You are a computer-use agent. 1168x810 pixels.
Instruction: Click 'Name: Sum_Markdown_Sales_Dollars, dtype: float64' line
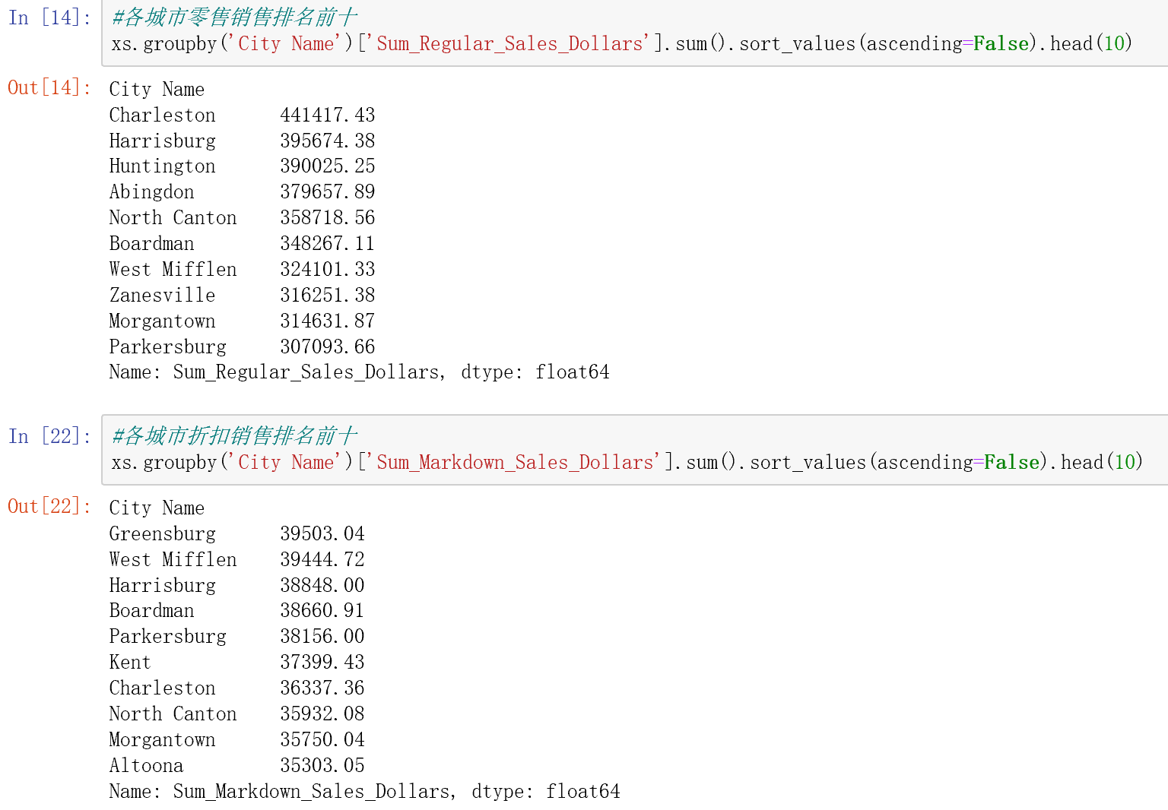(x=364, y=792)
